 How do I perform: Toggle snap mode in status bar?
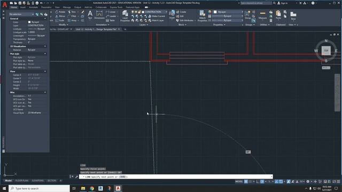click(x=250, y=181)
